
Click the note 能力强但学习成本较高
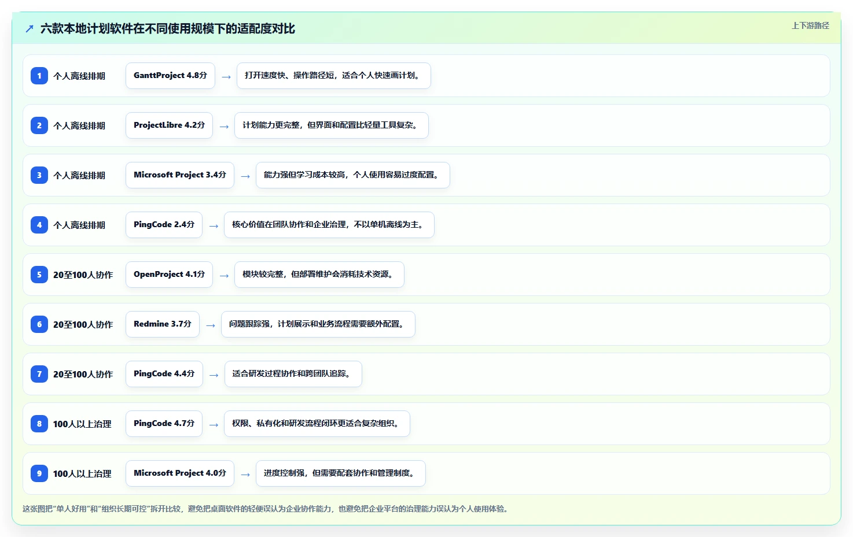(x=353, y=175)
